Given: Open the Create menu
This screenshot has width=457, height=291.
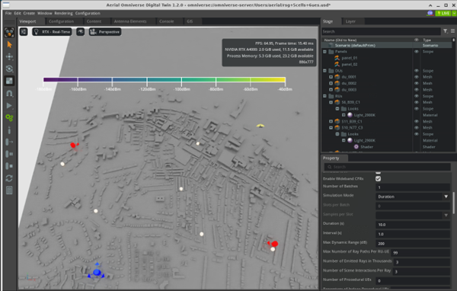Looking at the screenshot, I should (29, 13).
